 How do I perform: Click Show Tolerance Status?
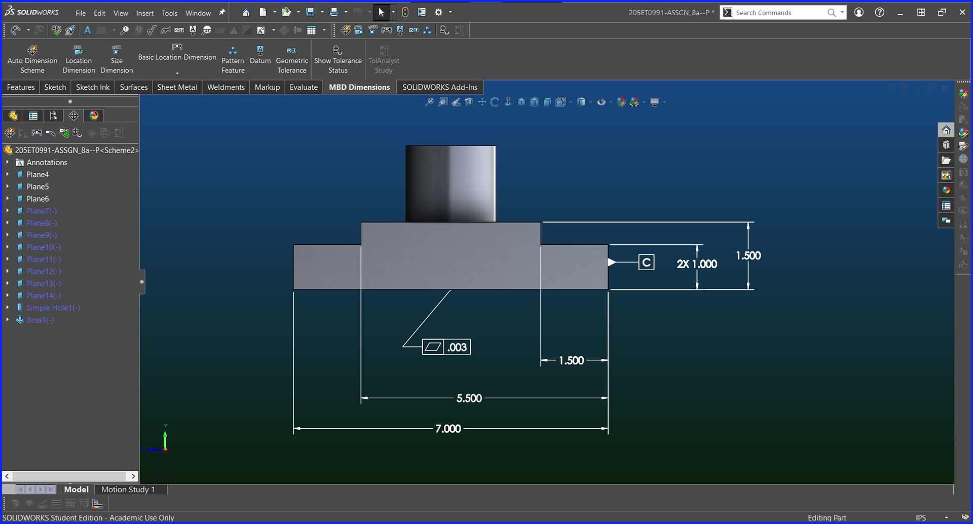[x=338, y=60]
